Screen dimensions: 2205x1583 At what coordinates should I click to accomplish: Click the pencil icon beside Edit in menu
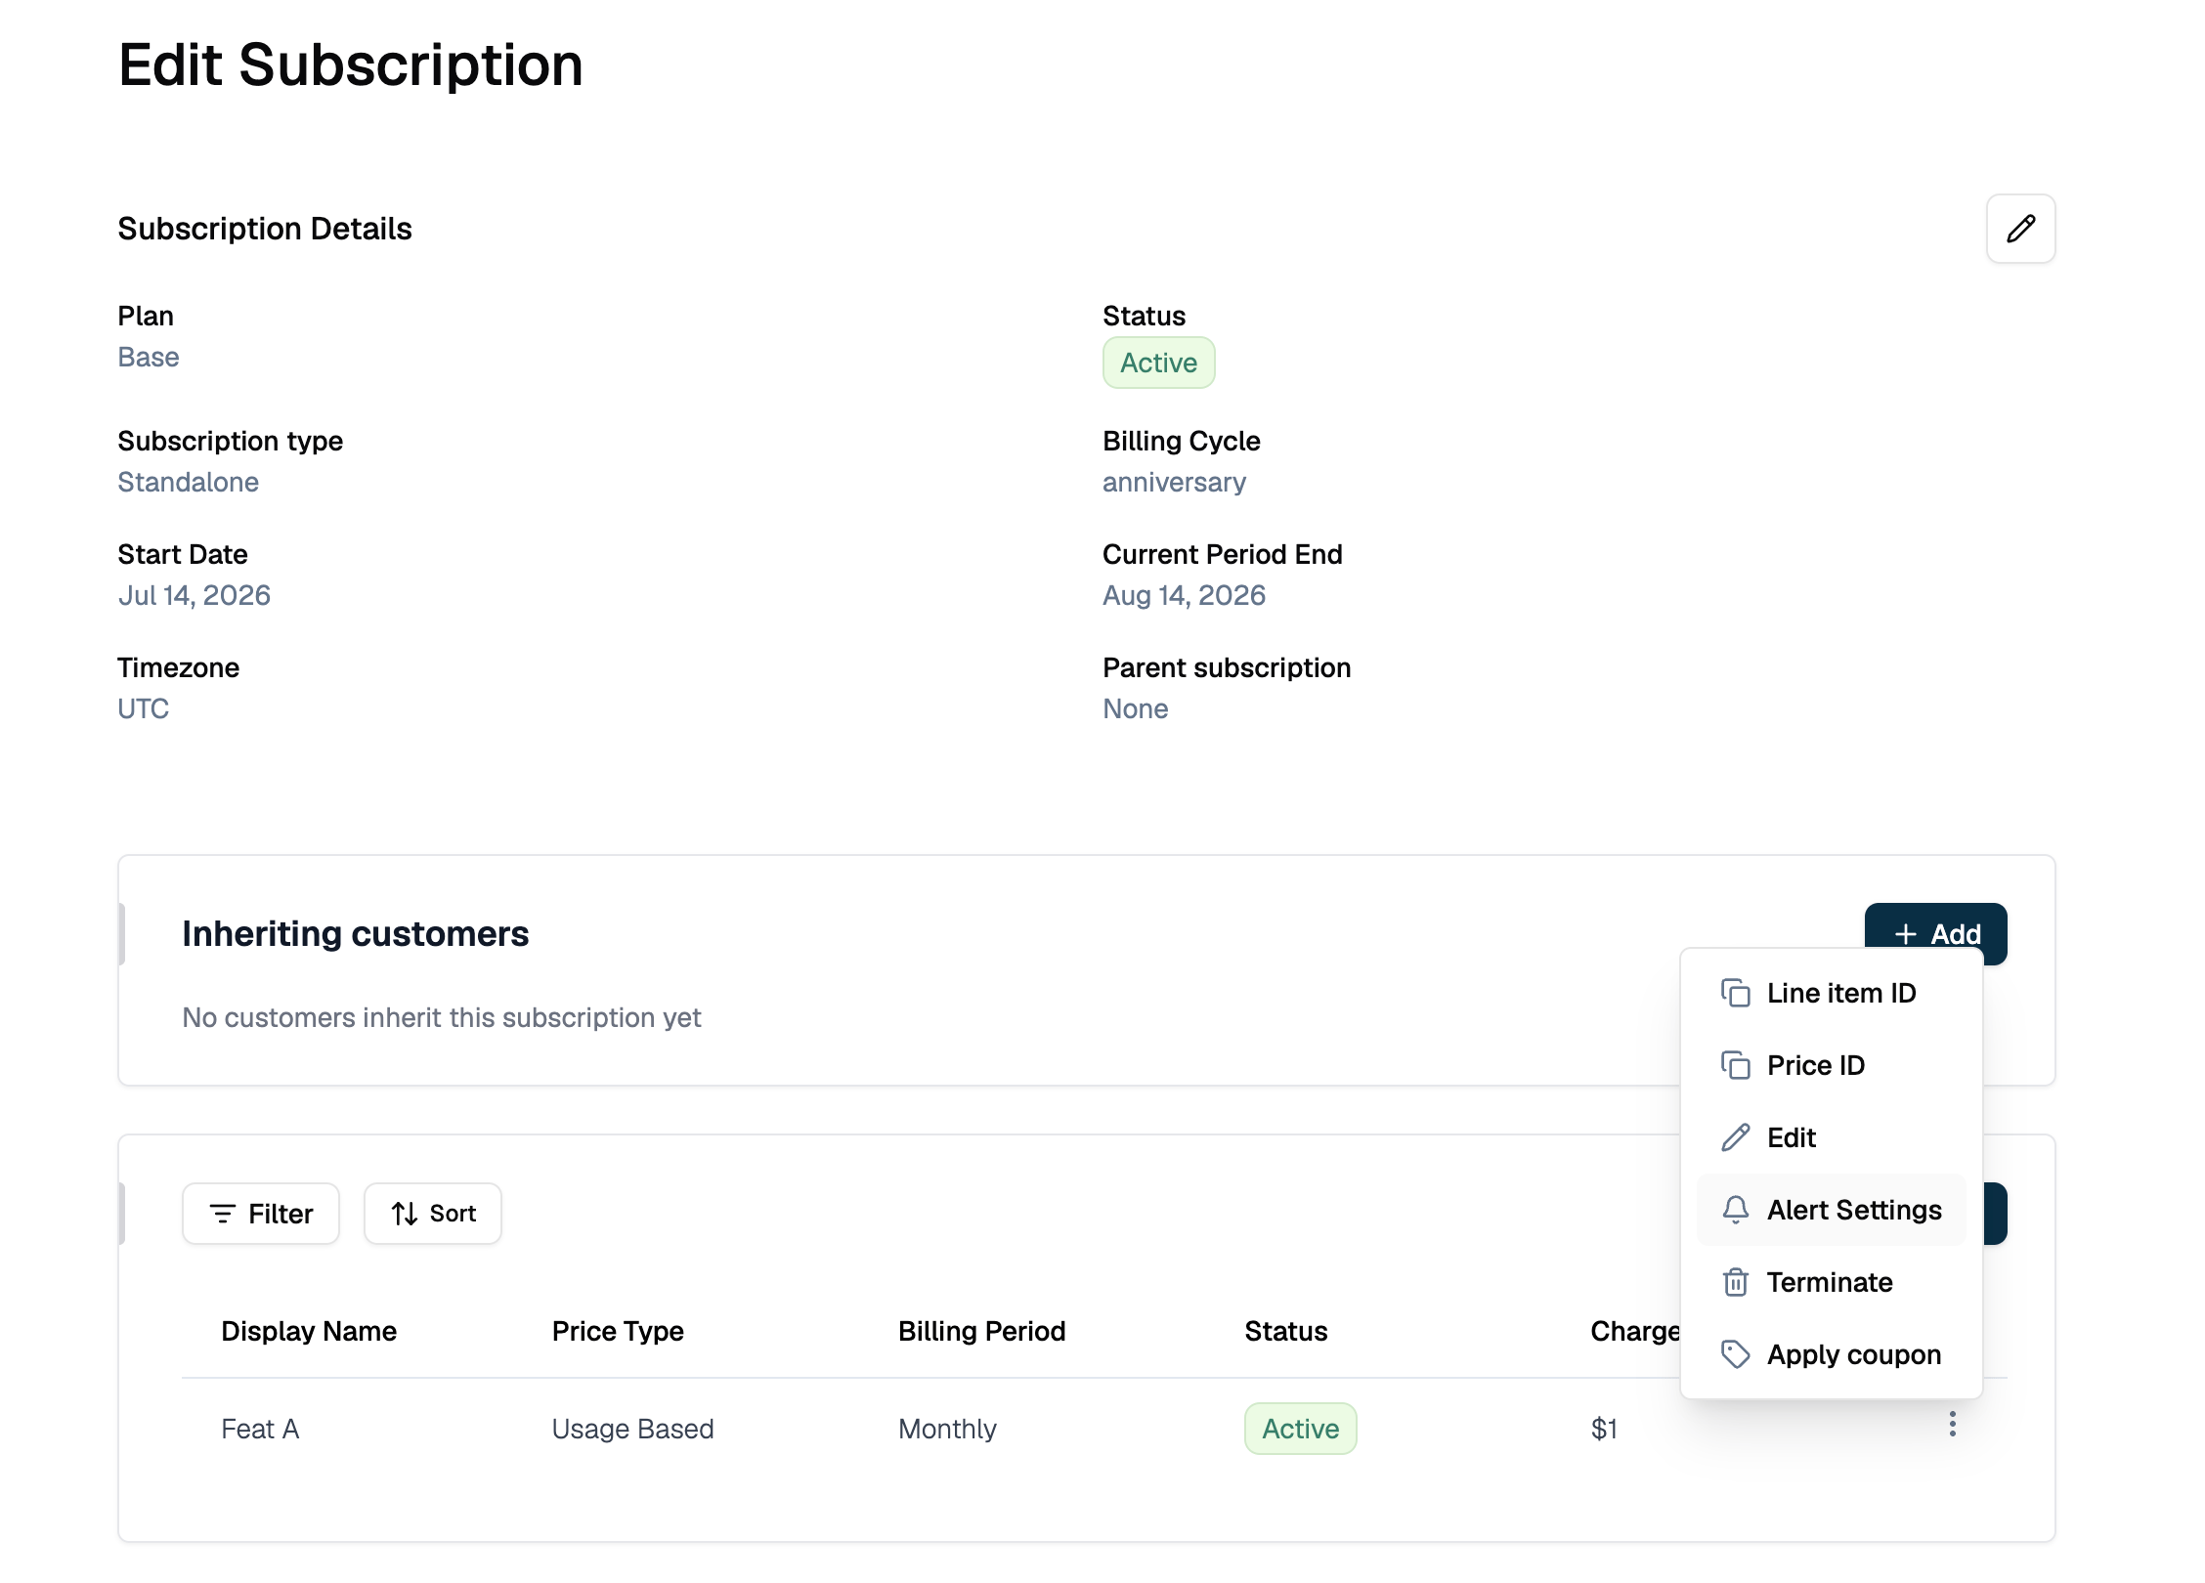click(1735, 1137)
